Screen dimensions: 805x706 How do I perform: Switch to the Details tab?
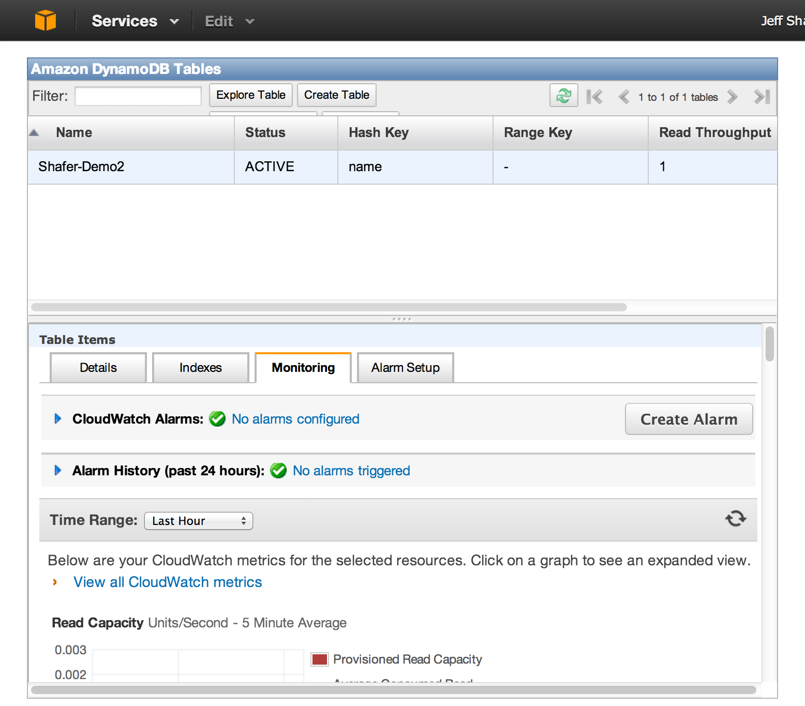[x=98, y=367]
